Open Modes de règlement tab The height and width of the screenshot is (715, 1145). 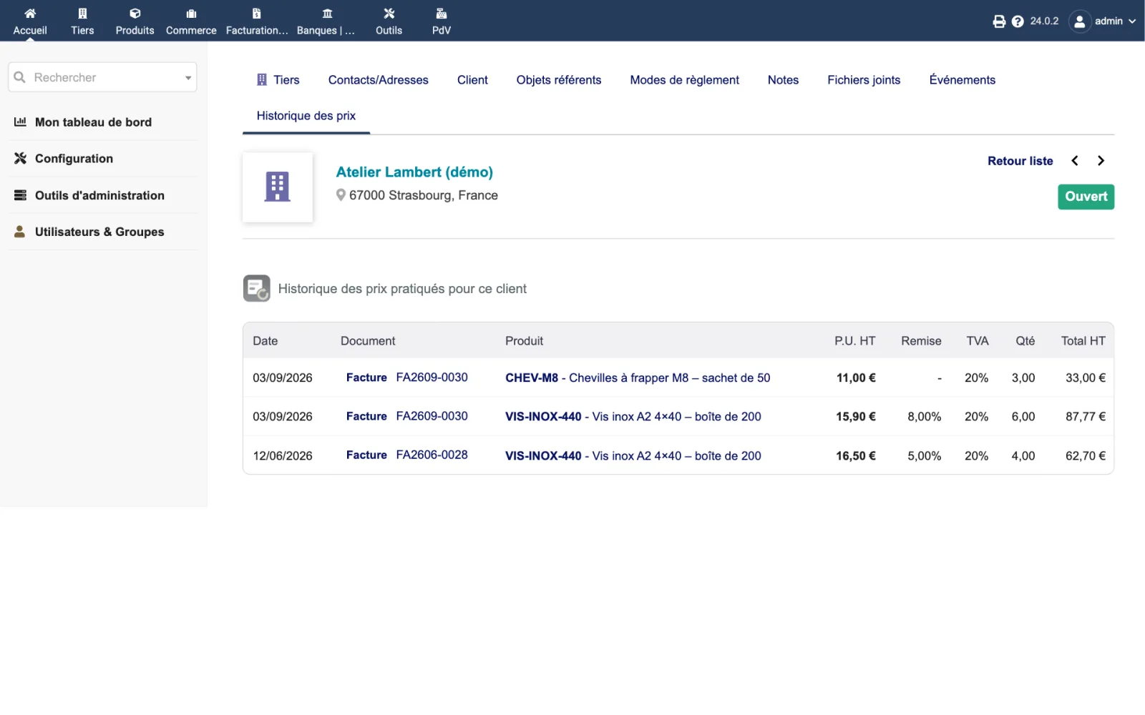684,80
